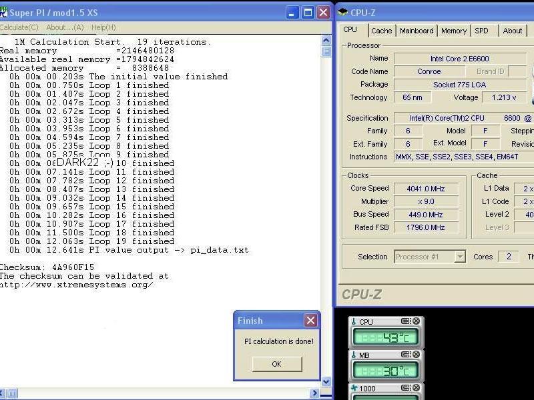Click the Intel(R) Core(TM)2 CPU specification field
Image resolution: width=534 pixels, height=400 pixels.
point(464,118)
